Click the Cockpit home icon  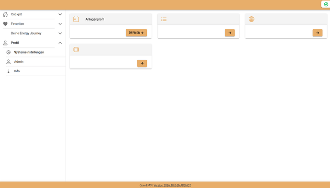[5, 14]
